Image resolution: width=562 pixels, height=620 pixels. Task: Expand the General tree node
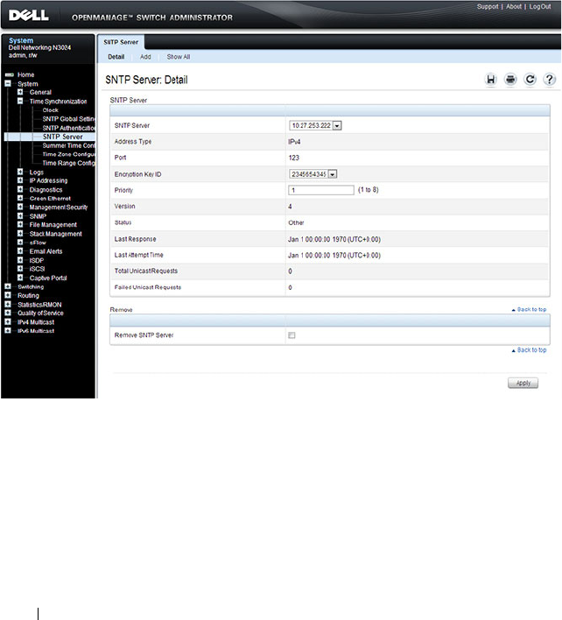tap(20, 92)
